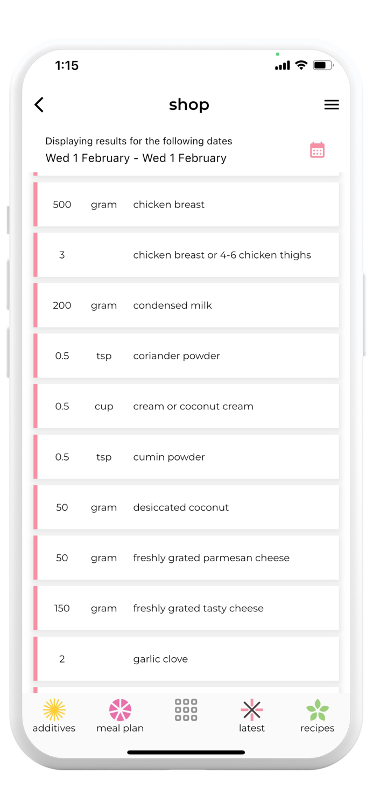Open the meal plan section
The height and width of the screenshot is (808, 373).
click(x=119, y=715)
